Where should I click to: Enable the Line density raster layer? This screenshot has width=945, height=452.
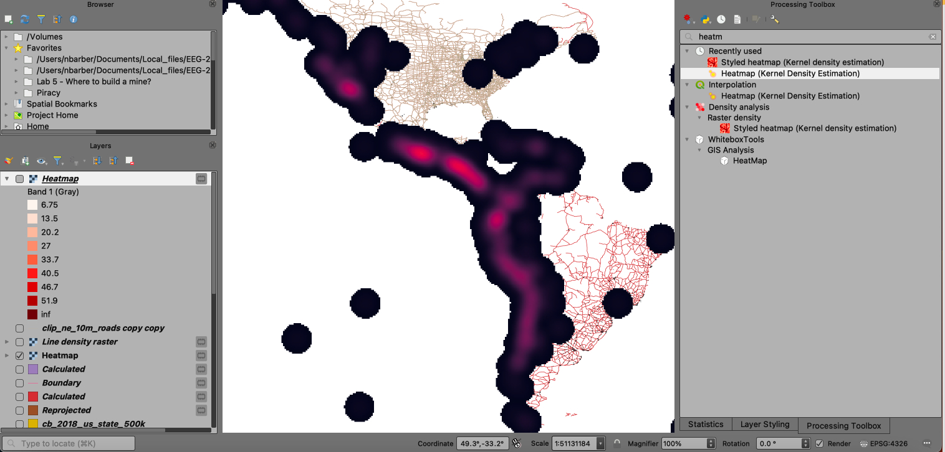click(x=20, y=342)
